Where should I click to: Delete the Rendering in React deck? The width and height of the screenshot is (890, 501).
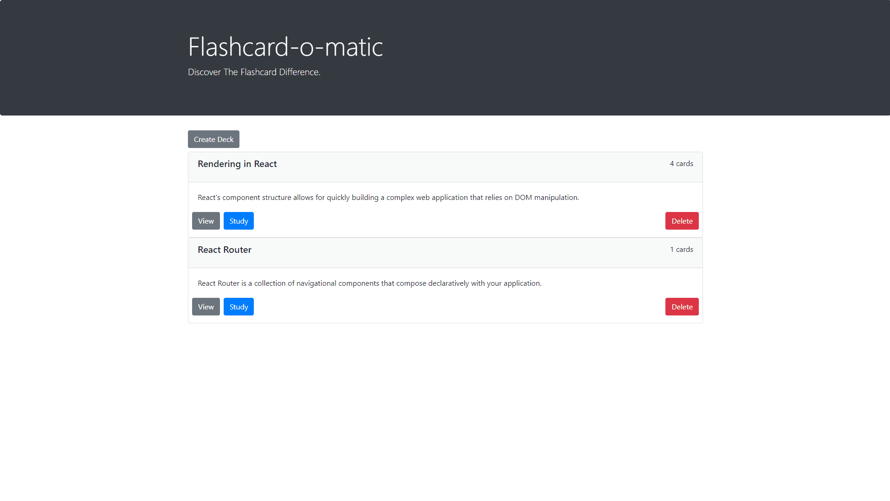[x=682, y=221]
